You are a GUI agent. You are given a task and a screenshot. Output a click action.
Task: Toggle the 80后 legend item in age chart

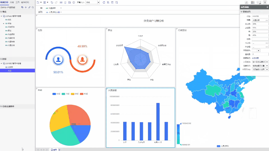(x=75, y=94)
